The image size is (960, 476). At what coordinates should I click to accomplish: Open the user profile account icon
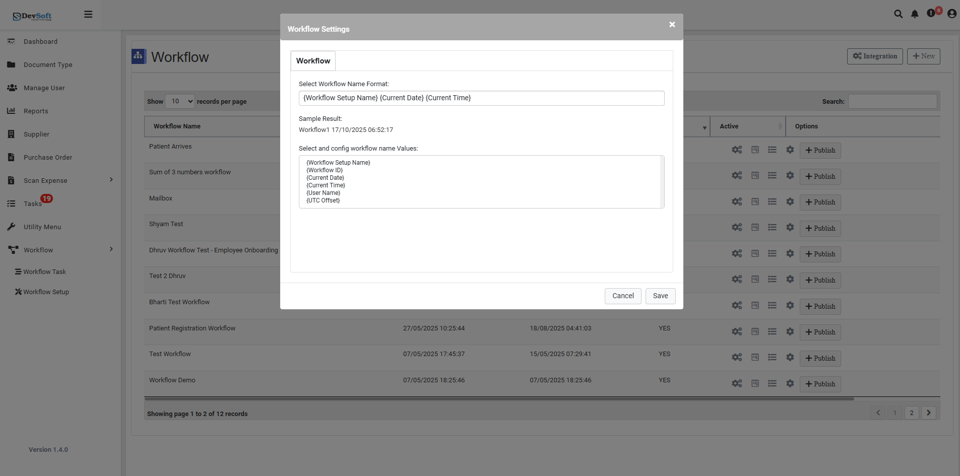(951, 14)
